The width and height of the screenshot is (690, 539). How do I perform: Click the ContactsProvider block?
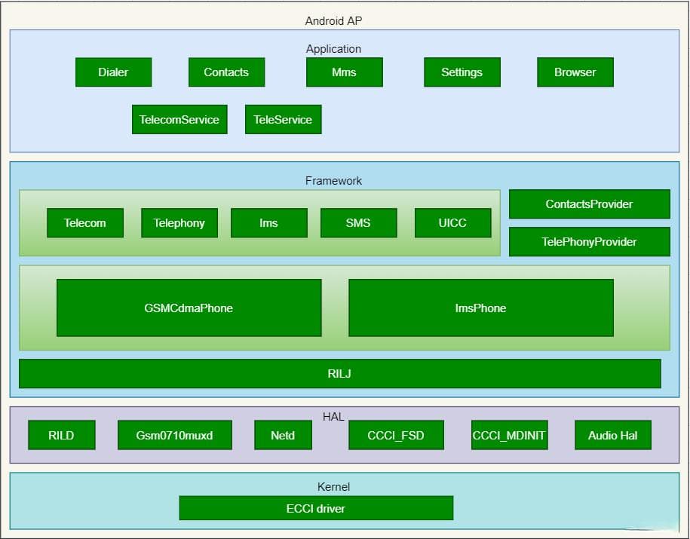click(590, 204)
